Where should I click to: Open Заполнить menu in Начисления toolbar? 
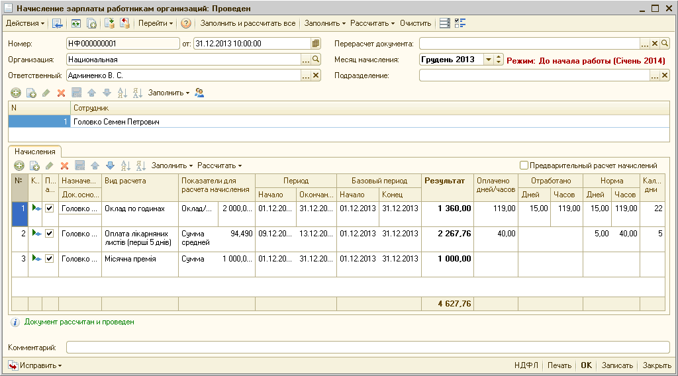(x=171, y=165)
